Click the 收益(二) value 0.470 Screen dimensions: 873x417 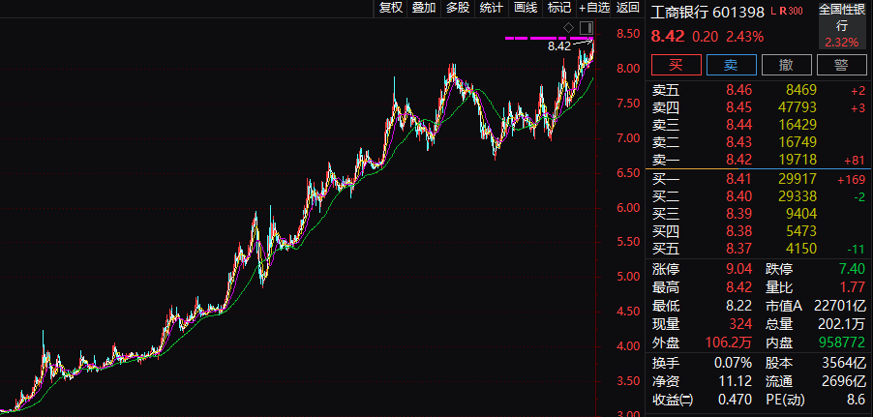[x=736, y=400]
